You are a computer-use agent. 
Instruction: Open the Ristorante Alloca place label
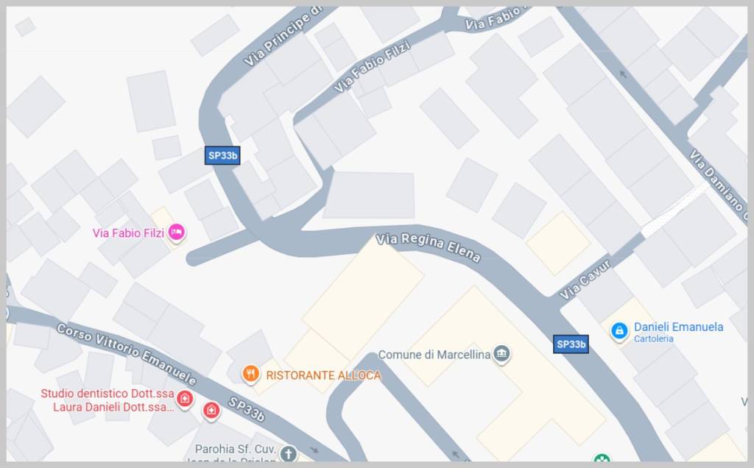point(324,375)
